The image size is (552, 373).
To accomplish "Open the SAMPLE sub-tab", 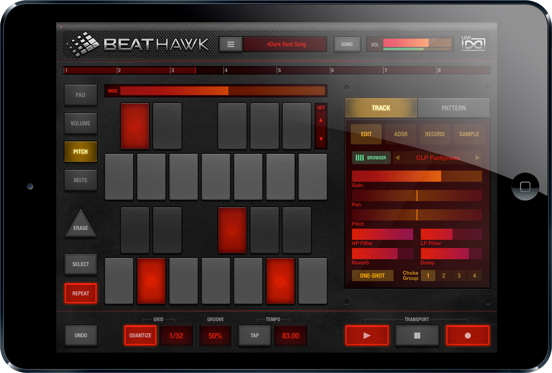I will coord(469,134).
